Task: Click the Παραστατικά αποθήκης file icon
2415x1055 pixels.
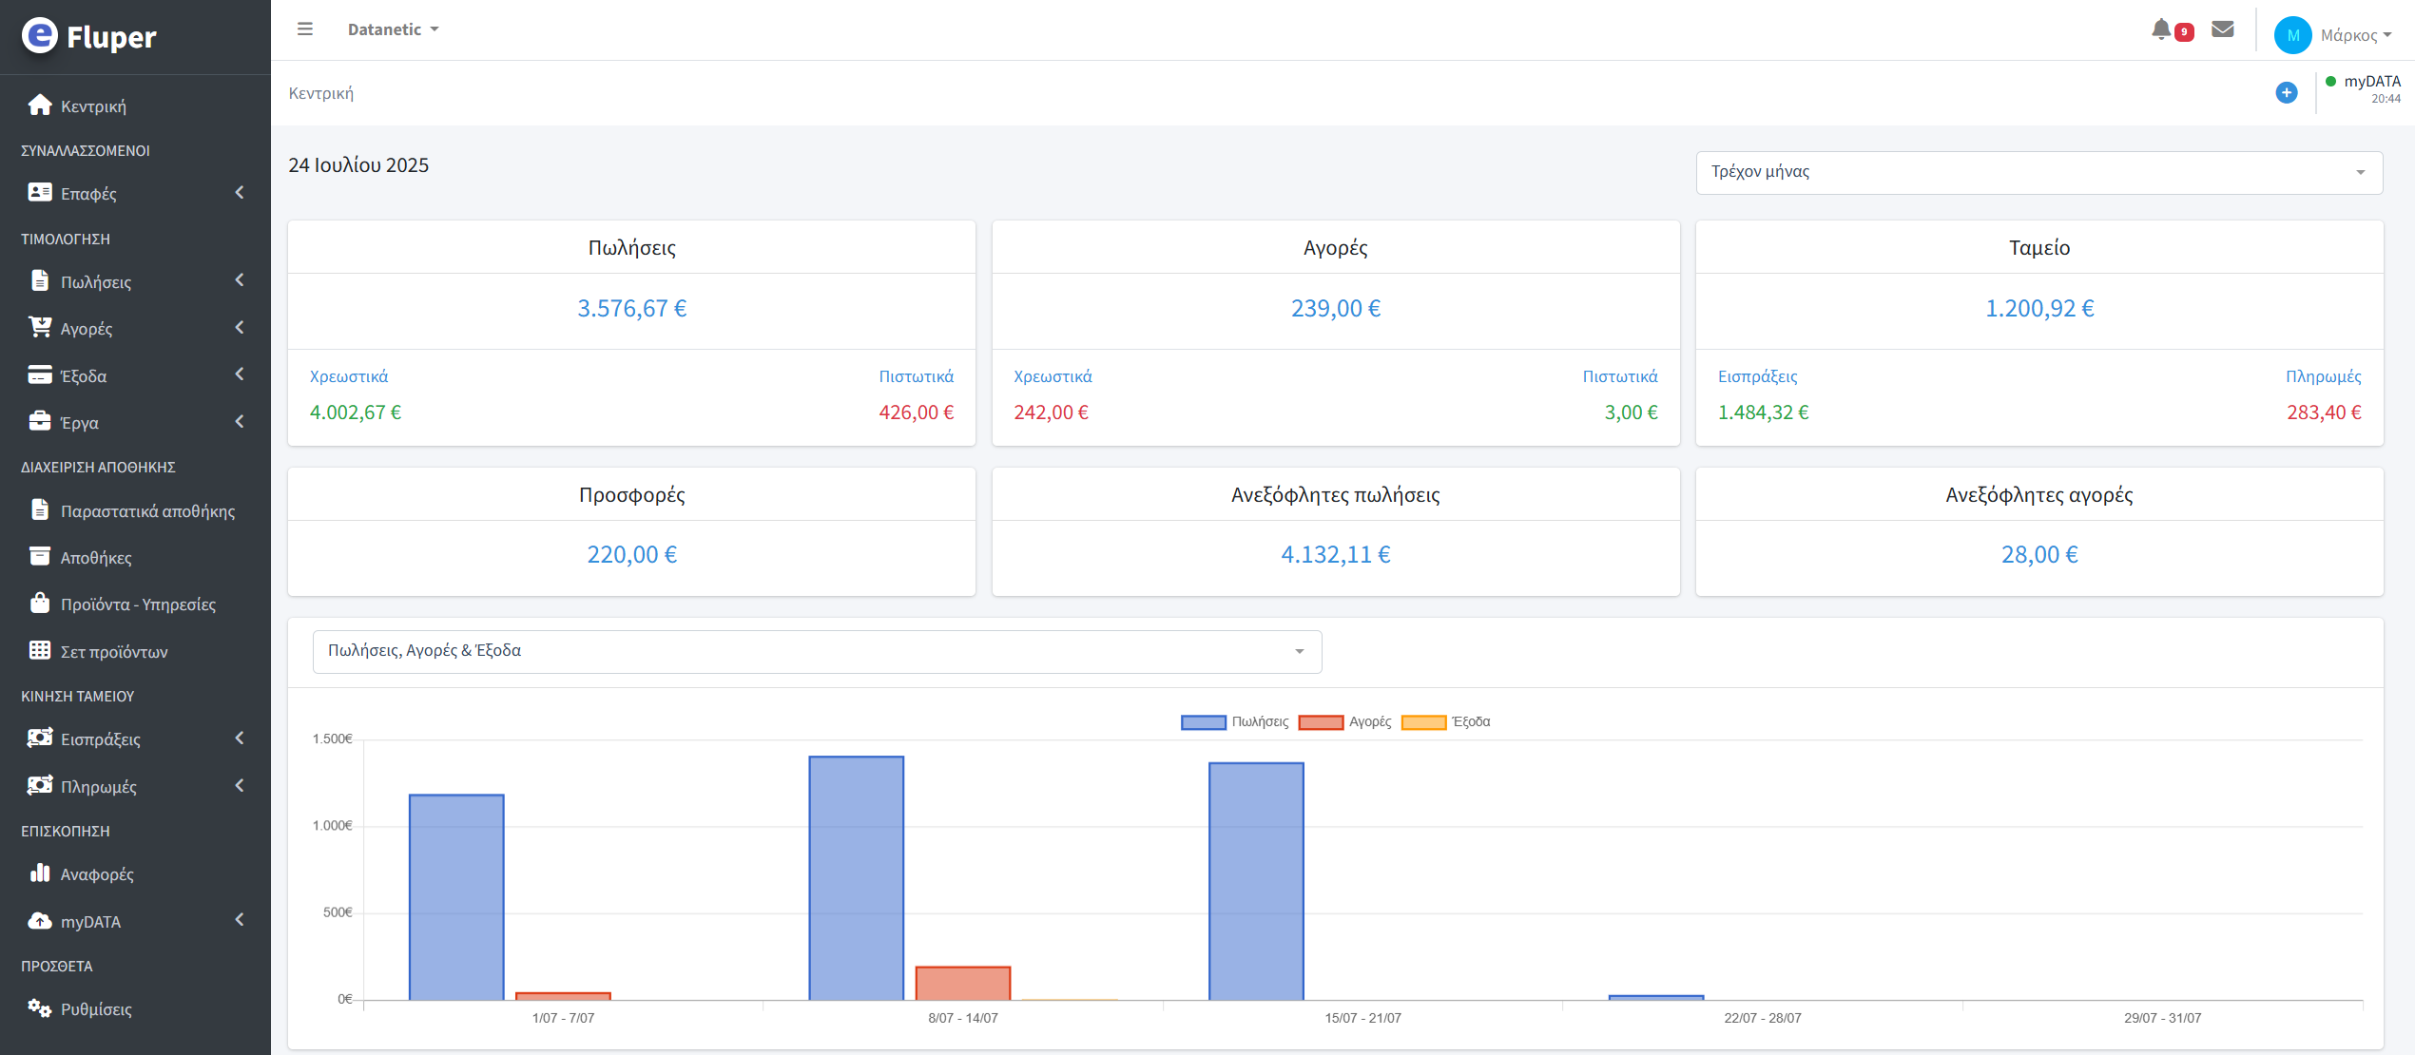Action: (40, 509)
